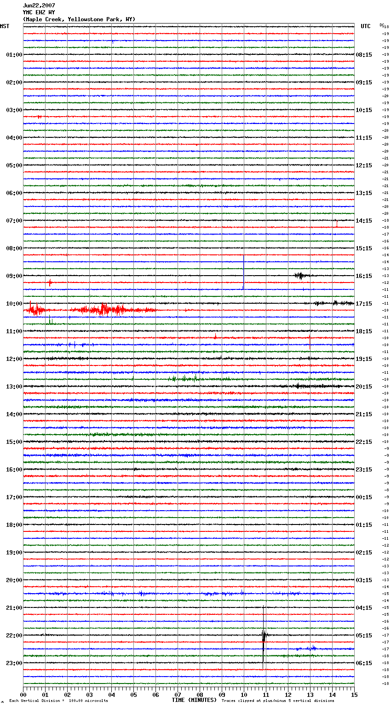Image resolution: width=391 pixels, height=707 pixels.
Task: Click the 15 minute tick label
Action: click(354, 695)
